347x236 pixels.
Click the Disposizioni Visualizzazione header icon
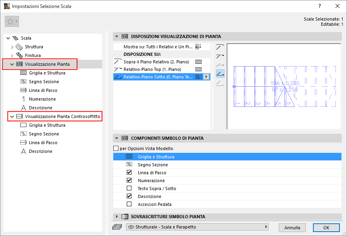(125, 36)
